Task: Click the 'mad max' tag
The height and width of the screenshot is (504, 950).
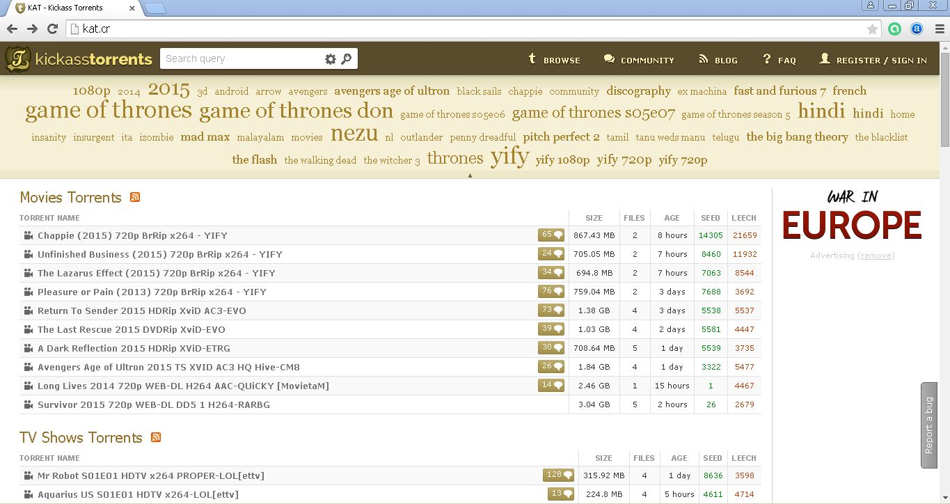Action: [205, 137]
